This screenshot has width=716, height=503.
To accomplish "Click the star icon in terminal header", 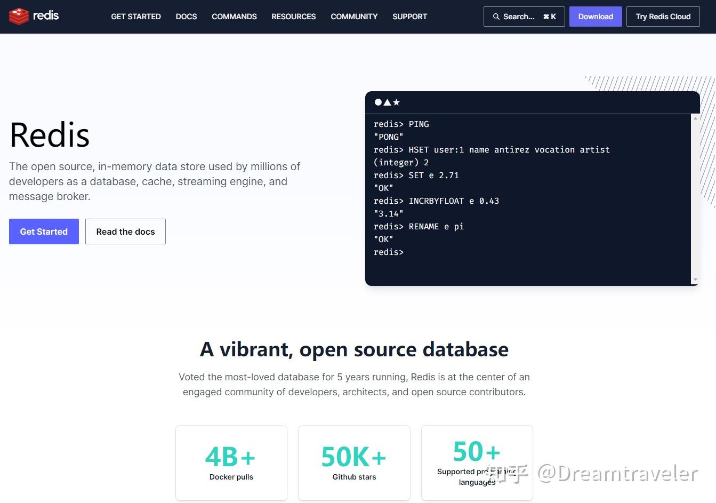I will pos(396,102).
